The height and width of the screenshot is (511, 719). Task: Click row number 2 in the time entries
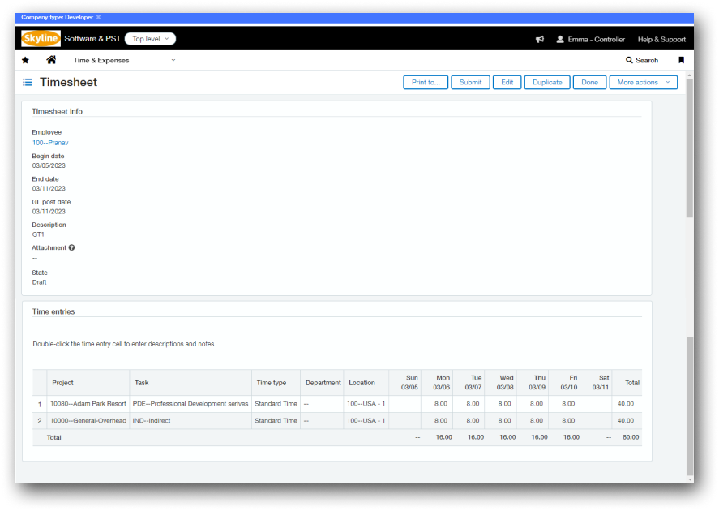pos(40,421)
